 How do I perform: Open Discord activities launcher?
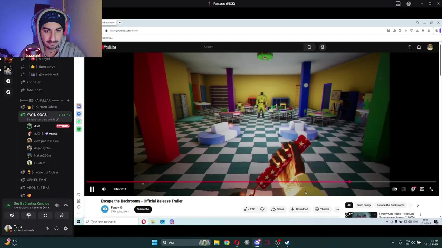click(45, 215)
